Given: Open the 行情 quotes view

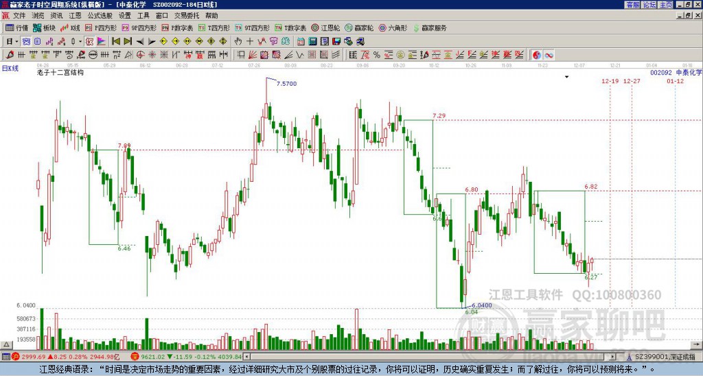Looking at the screenshot, I should pos(16,27).
